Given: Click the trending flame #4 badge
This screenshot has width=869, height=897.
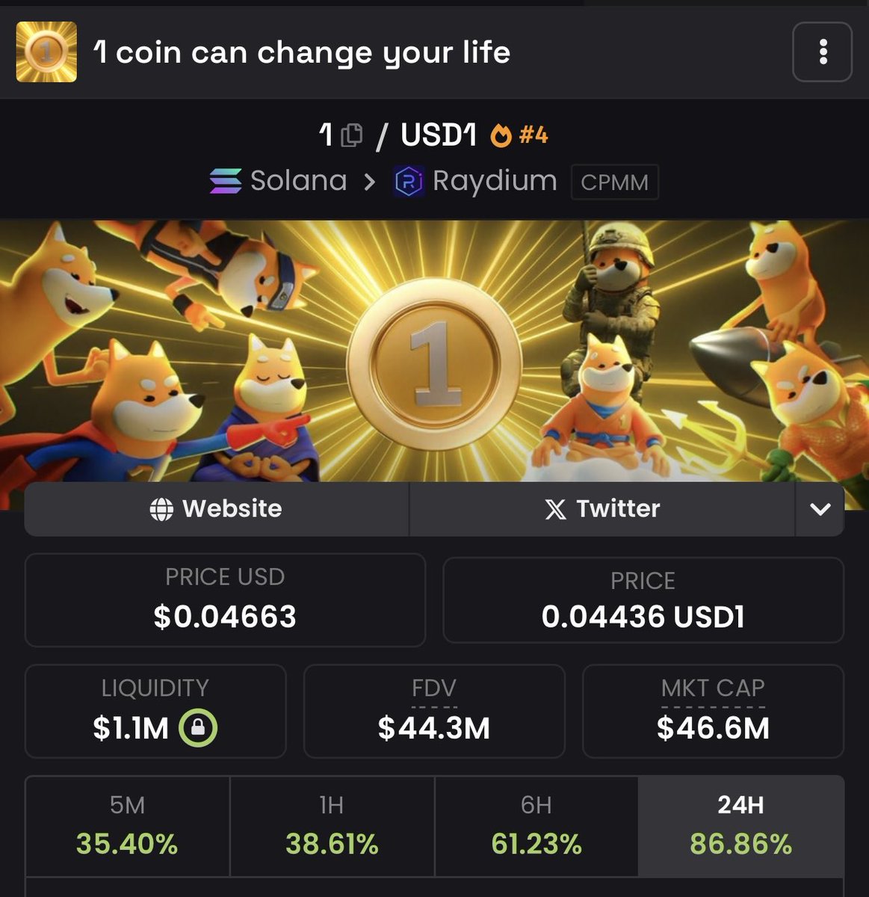Looking at the screenshot, I should pos(519,135).
